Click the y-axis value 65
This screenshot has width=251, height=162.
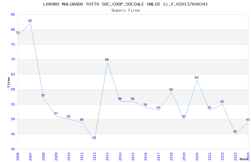click(x=13, y=75)
